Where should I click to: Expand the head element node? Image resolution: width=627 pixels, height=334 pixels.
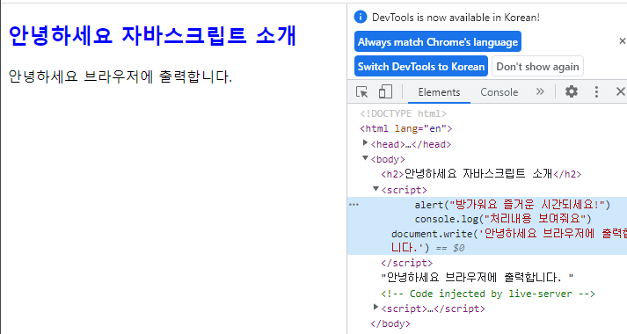[365, 142]
